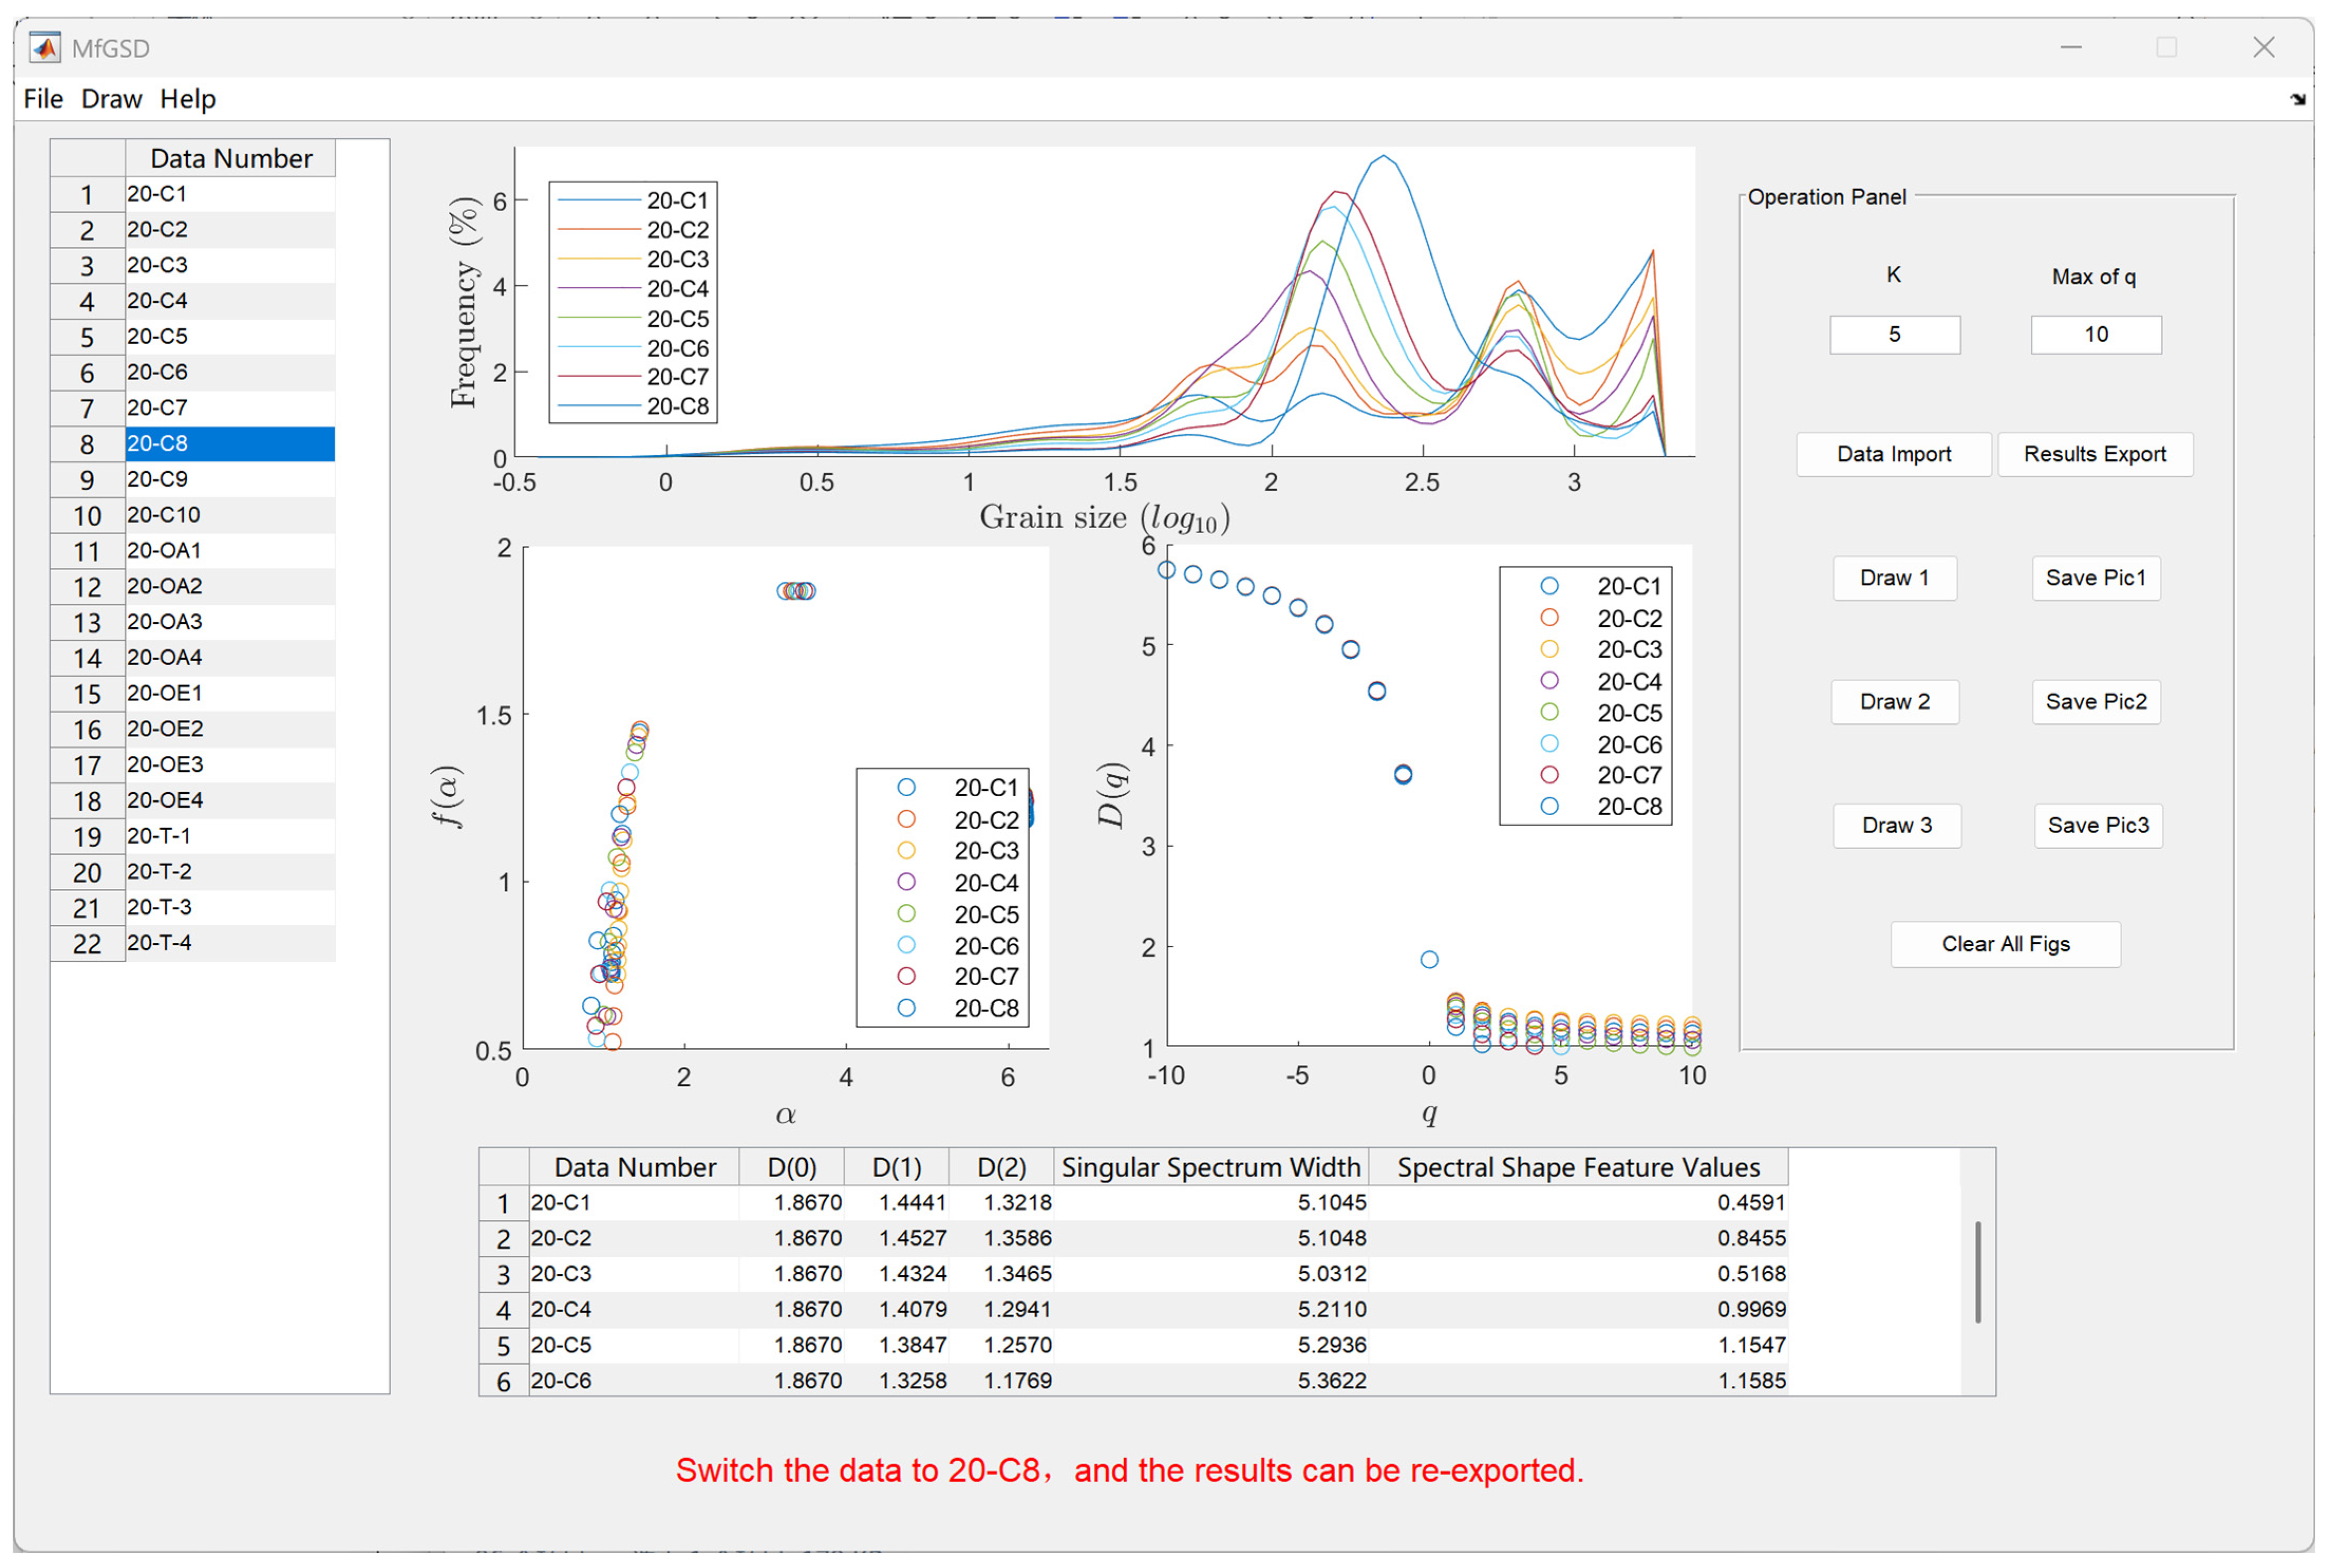Viewport: 2329px width, 1568px height.
Task: Click Save Pic3 button
Action: pos(2098,826)
